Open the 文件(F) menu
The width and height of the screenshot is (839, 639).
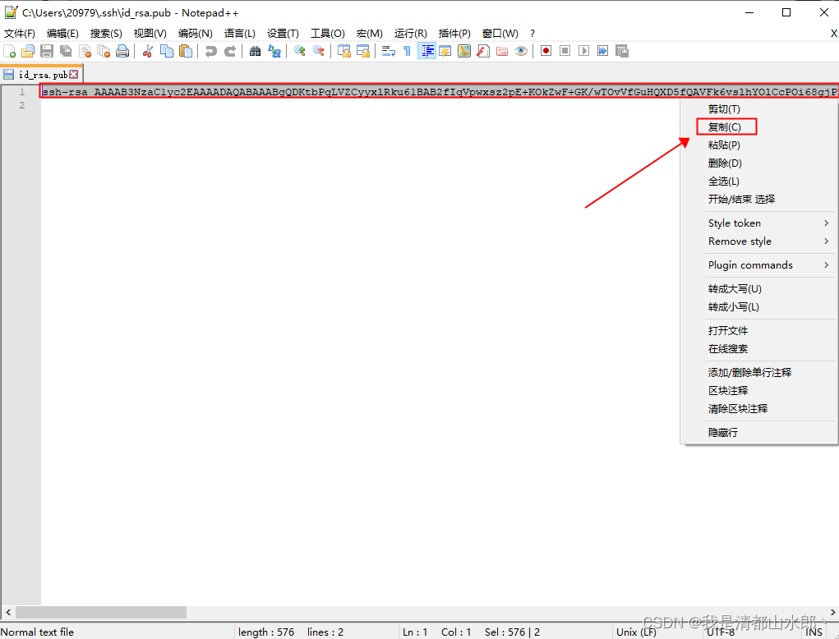point(20,34)
